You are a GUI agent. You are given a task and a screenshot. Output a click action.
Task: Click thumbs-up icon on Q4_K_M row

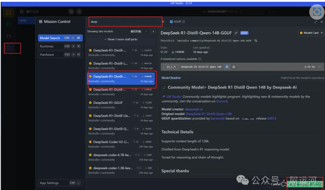(234, 67)
